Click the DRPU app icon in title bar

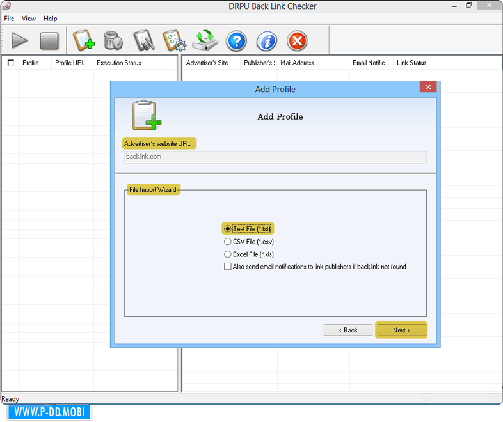[6, 6]
